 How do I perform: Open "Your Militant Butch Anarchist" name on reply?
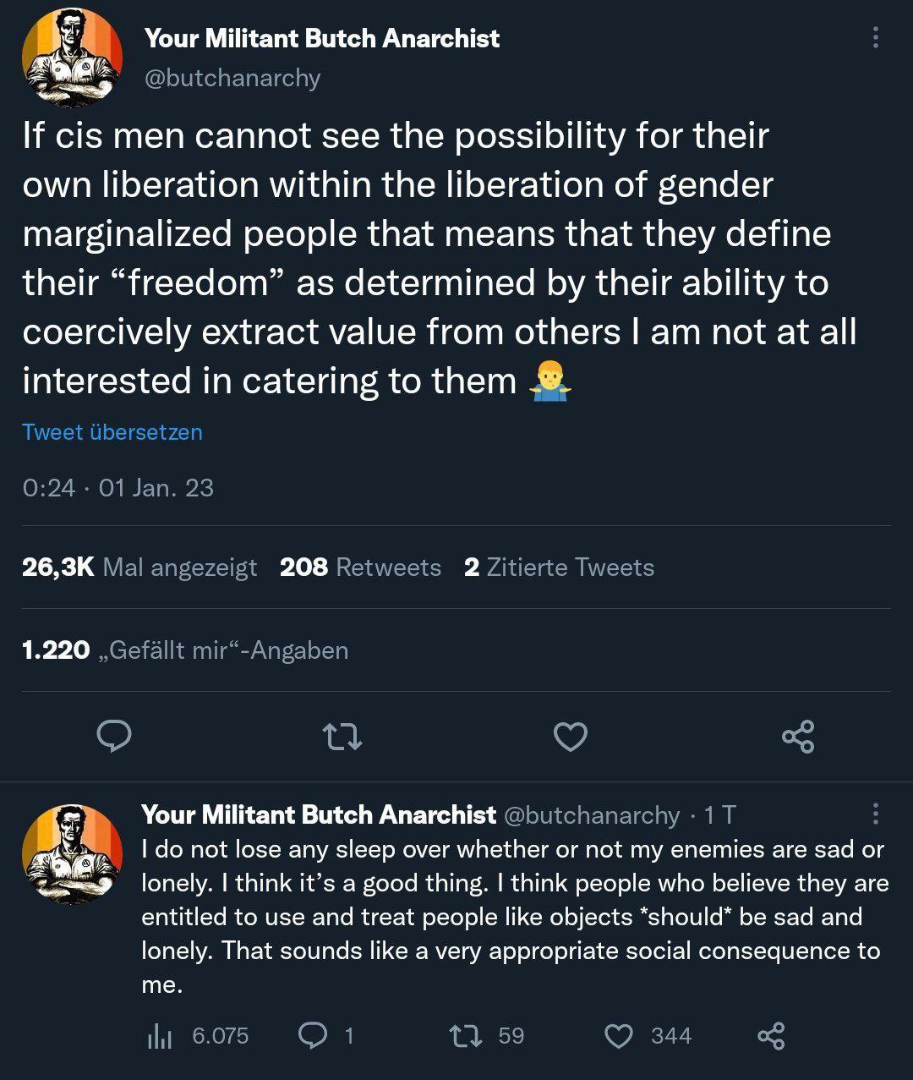tap(319, 814)
